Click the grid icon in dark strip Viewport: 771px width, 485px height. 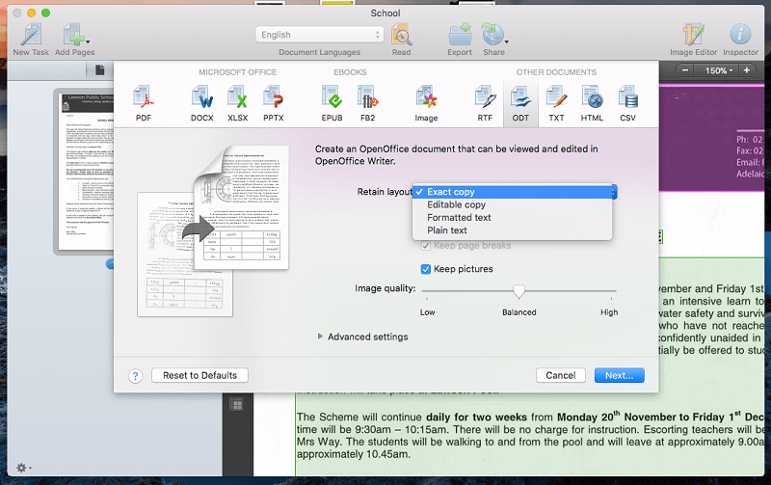click(x=236, y=405)
